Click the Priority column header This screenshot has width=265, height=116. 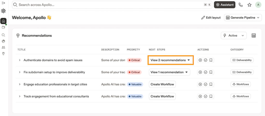tap(133, 50)
